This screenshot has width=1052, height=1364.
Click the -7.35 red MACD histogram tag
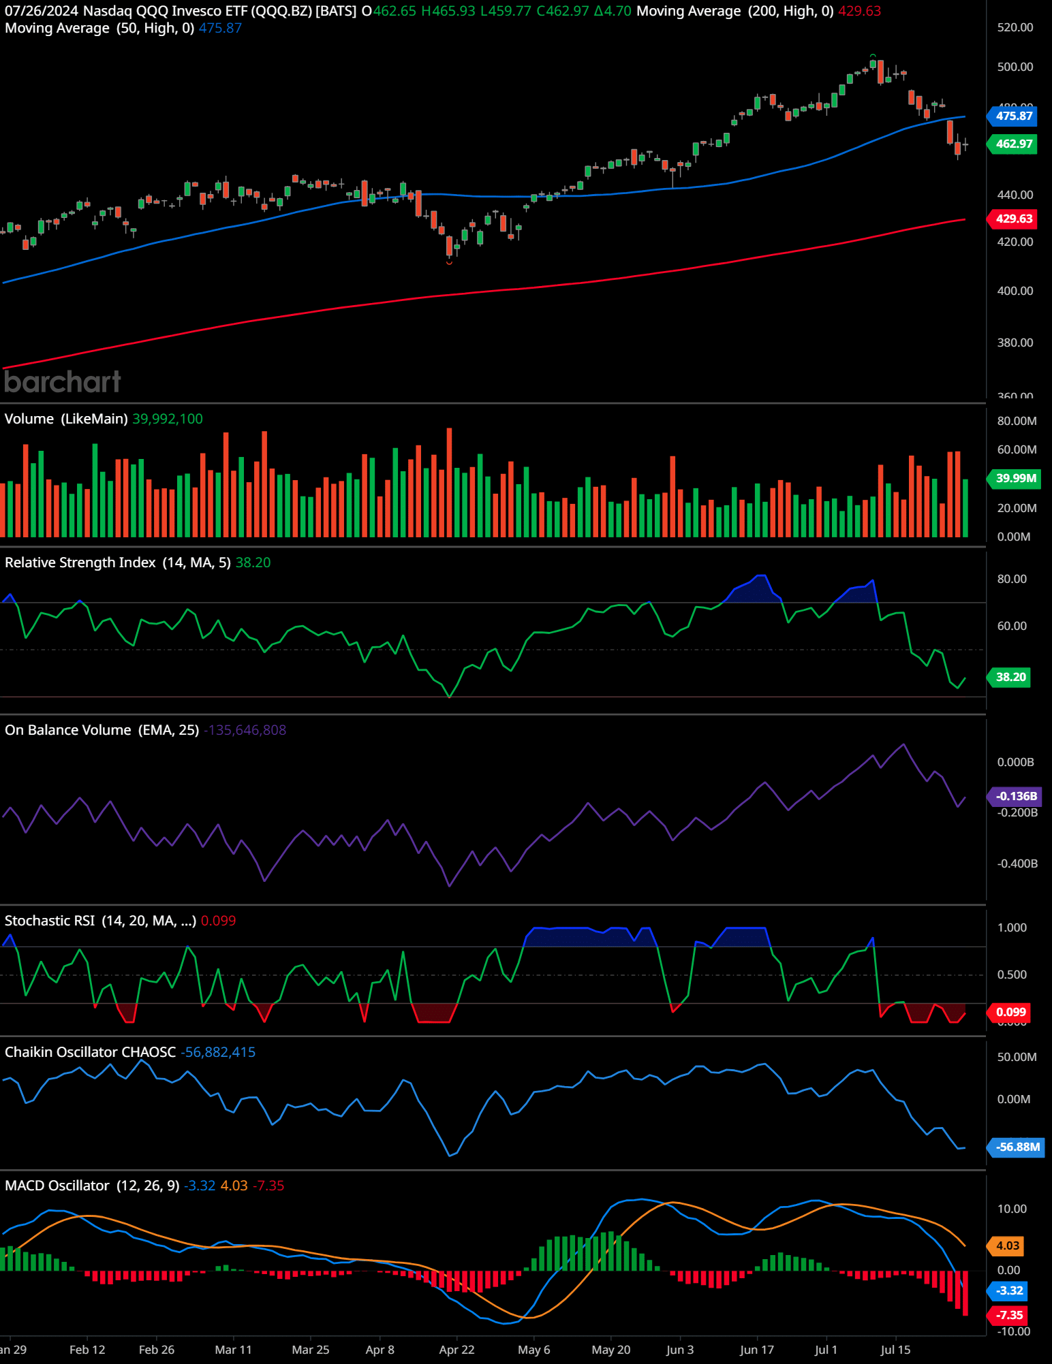1008,1315
